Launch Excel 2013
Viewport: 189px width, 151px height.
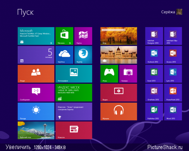(154, 74)
